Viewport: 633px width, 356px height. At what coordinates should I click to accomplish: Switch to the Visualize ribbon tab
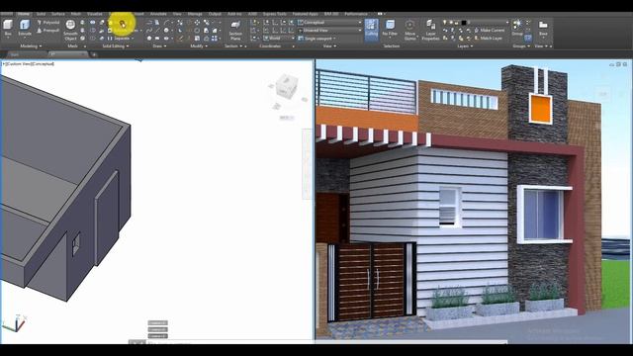pos(95,14)
